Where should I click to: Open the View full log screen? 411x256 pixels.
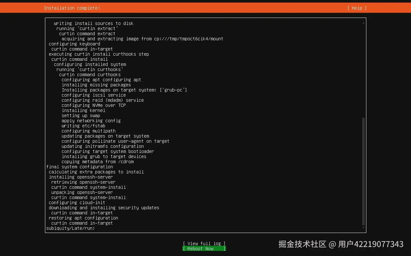(204, 243)
